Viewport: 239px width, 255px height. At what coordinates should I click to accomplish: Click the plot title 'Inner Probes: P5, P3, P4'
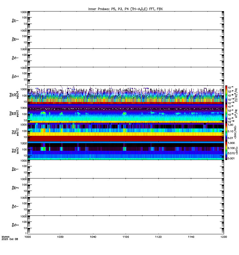pos(109,9)
